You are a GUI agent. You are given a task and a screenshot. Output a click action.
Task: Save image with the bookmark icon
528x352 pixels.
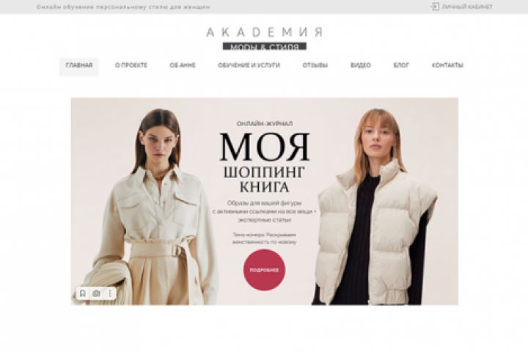83,293
